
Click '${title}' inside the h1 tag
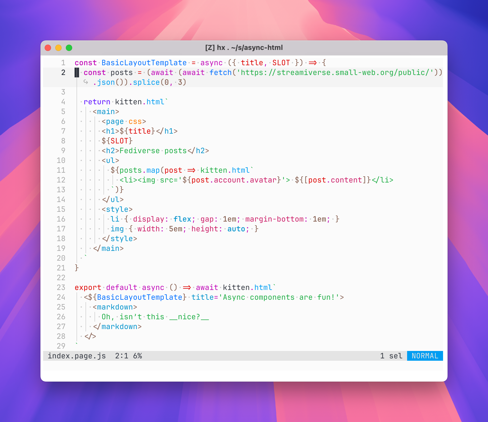[x=137, y=131]
